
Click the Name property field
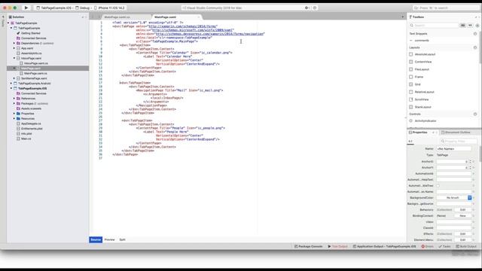pos(453,149)
